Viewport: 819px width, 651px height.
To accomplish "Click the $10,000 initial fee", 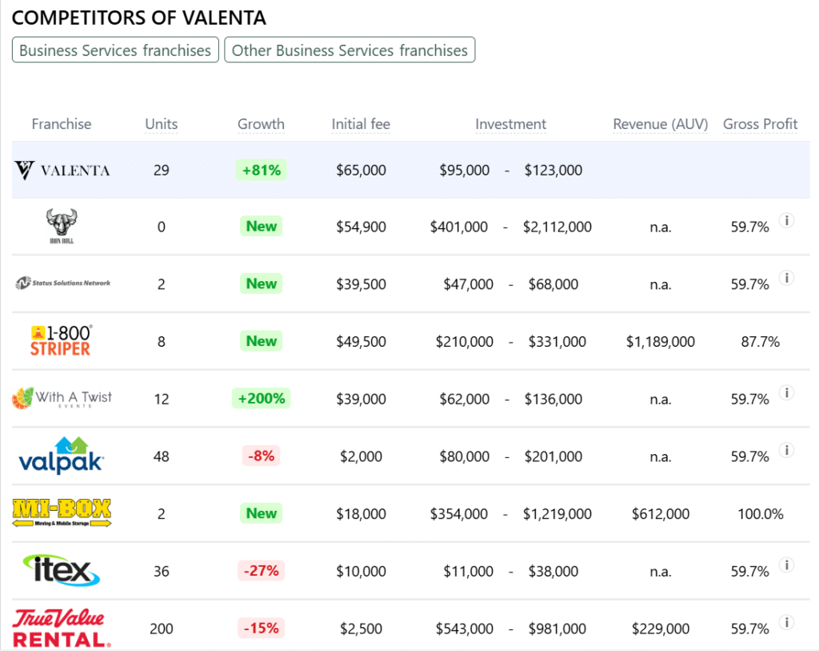I will (361, 572).
